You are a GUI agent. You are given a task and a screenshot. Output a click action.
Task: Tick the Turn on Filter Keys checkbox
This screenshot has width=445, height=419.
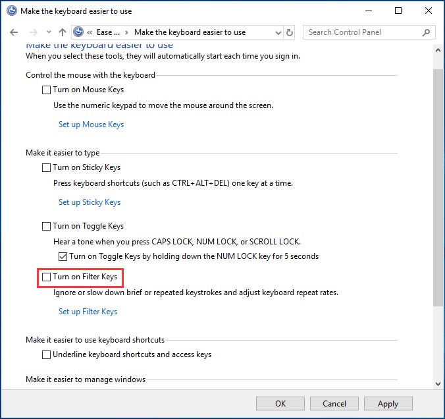(46, 277)
